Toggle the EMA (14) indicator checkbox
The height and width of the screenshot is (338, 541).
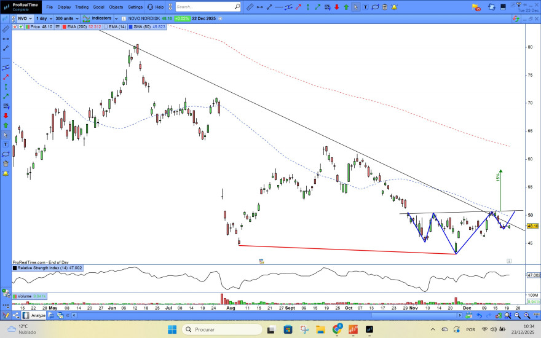click(x=105, y=26)
